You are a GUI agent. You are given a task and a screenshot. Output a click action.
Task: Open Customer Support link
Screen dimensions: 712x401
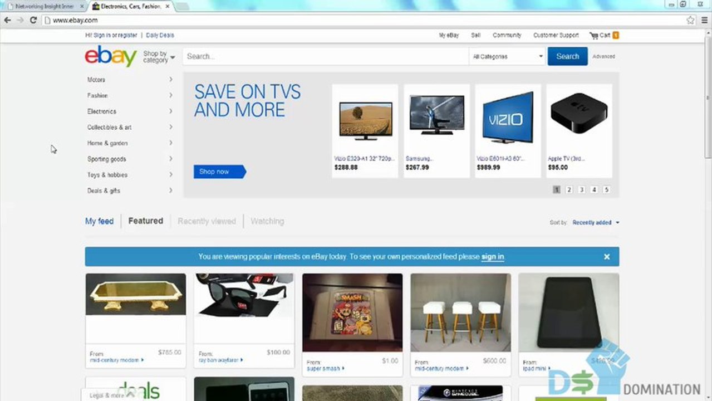point(556,35)
